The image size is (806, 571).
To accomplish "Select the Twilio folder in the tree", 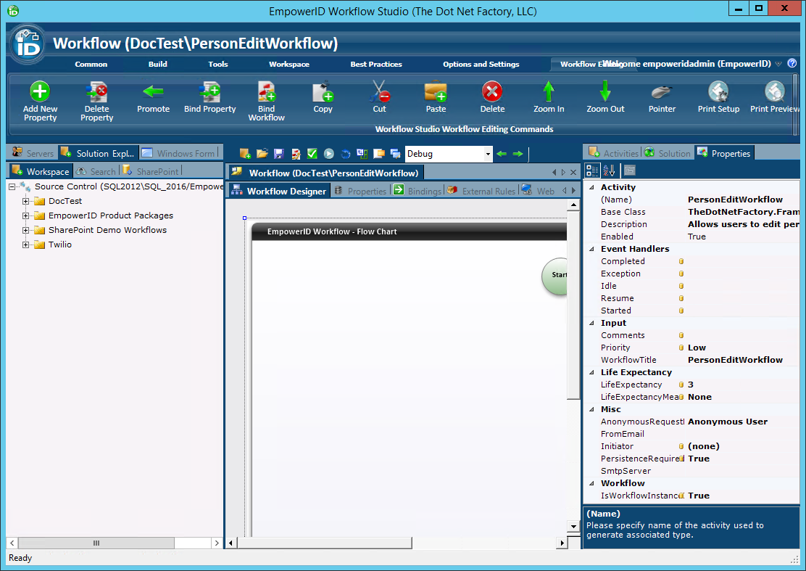I will [59, 245].
